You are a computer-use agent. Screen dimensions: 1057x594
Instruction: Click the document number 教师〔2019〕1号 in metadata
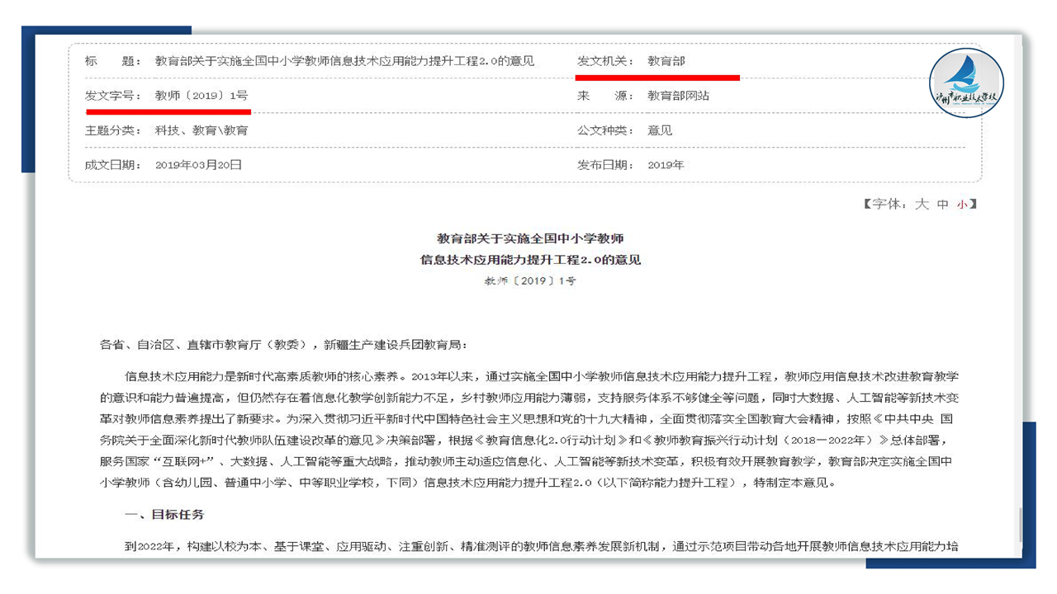pos(201,96)
